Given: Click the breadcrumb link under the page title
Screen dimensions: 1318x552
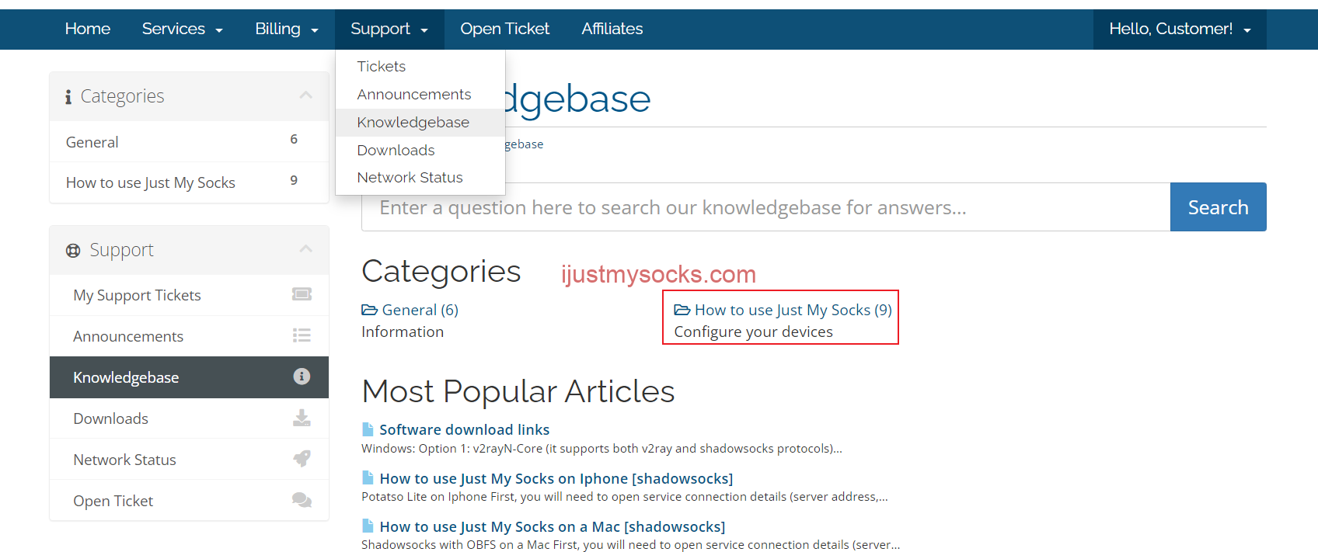Looking at the screenshot, I should 525,144.
